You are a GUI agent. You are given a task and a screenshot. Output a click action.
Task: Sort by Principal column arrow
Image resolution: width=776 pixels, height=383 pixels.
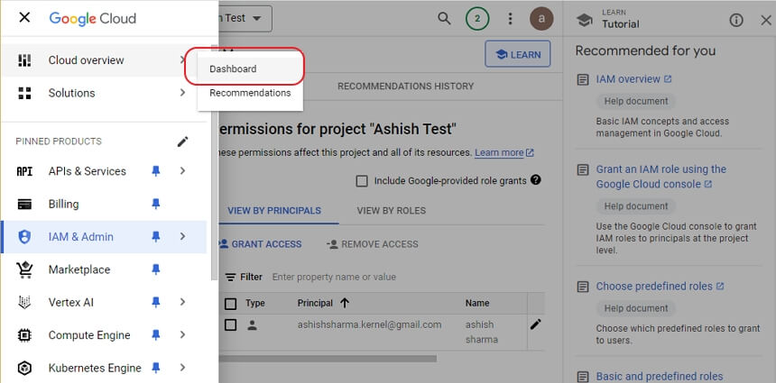pos(345,303)
